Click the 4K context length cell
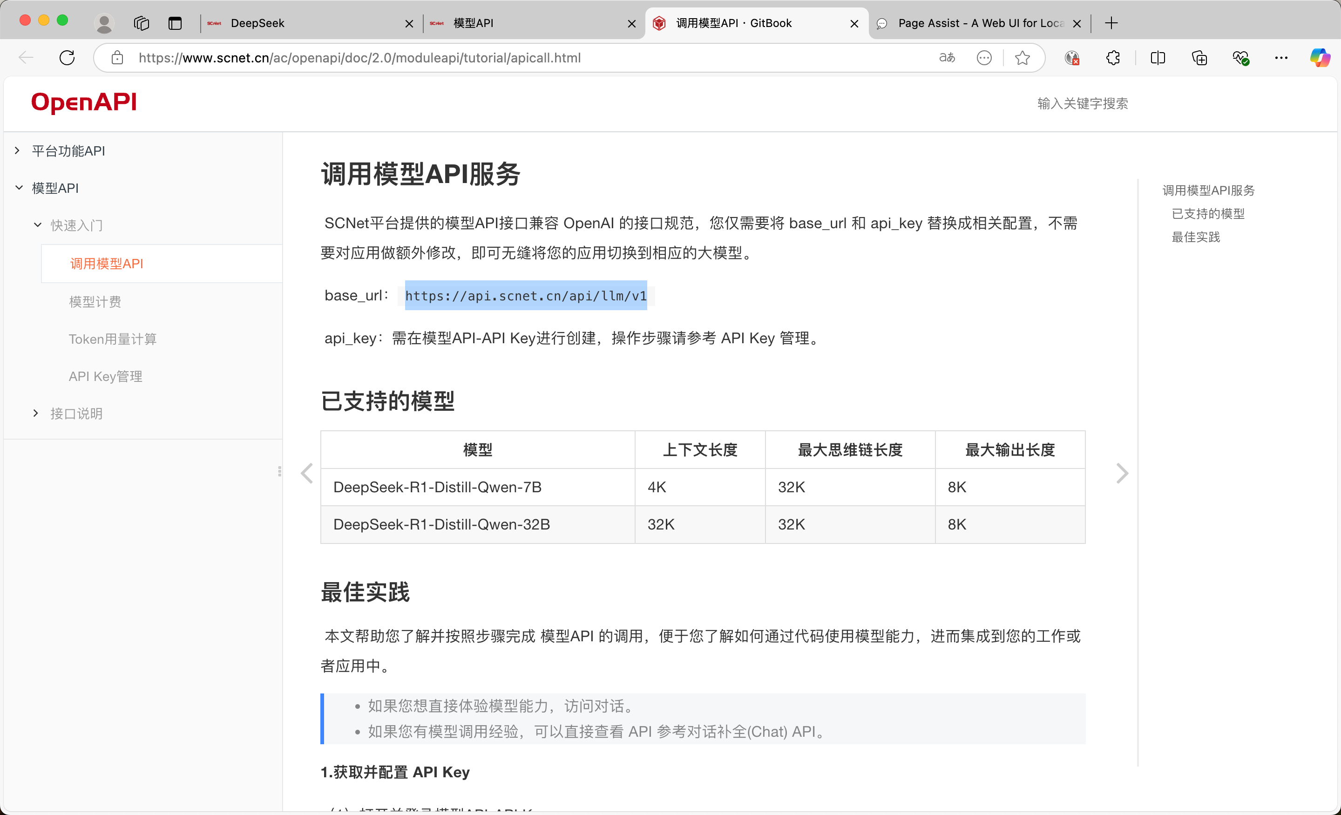 coord(700,487)
